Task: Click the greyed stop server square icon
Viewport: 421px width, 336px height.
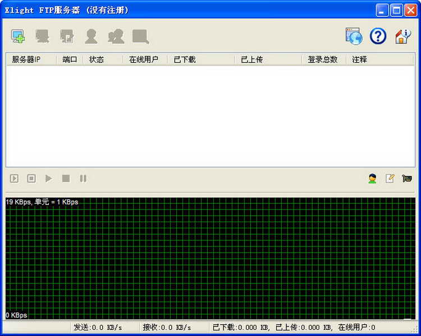Action: [x=66, y=179]
